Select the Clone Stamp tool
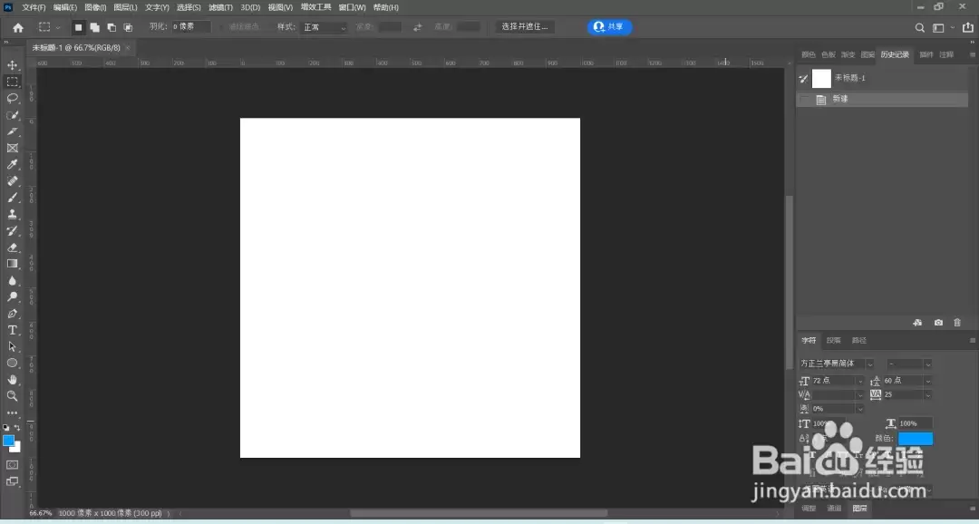979x524 pixels. coord(12,214)
